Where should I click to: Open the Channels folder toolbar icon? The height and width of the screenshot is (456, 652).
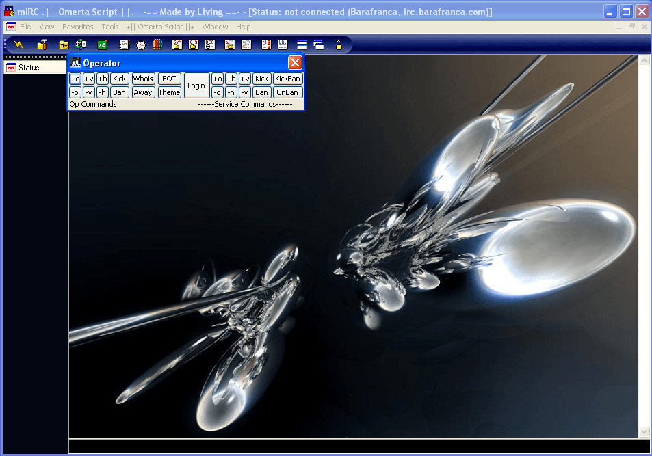click(64, 44)
